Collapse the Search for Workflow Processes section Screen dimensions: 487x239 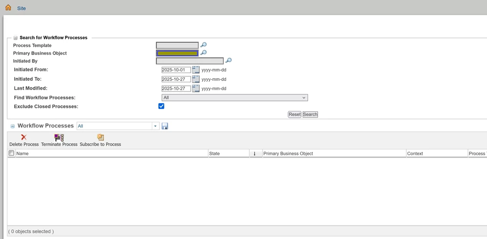15,38
